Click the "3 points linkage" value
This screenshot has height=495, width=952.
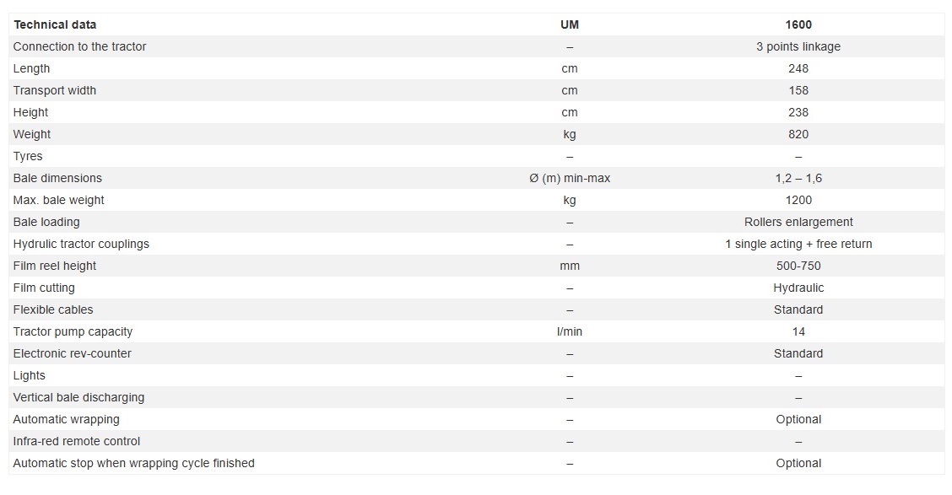coord(798,46)
